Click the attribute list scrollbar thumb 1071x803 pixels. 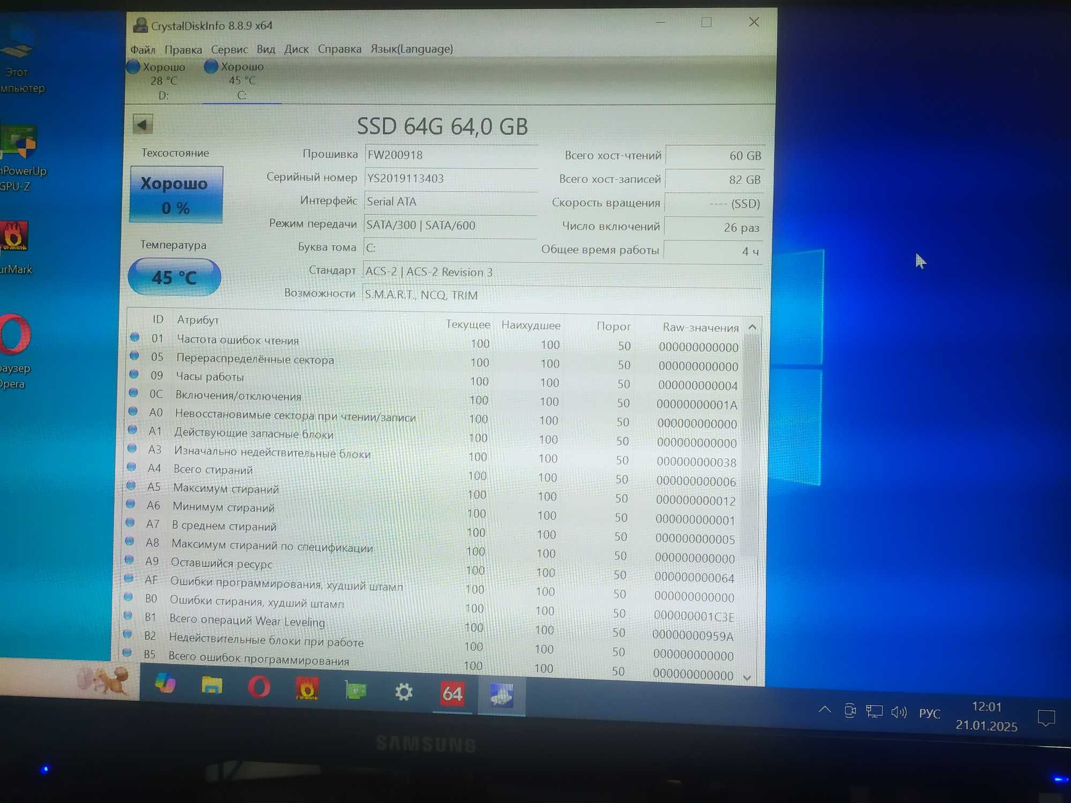[x=750, y=446]
